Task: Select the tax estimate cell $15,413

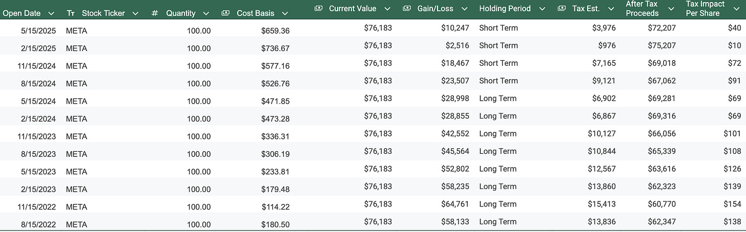Action: [602, 204]
